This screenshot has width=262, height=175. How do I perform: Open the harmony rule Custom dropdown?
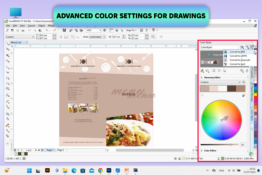tap(239, 82)
